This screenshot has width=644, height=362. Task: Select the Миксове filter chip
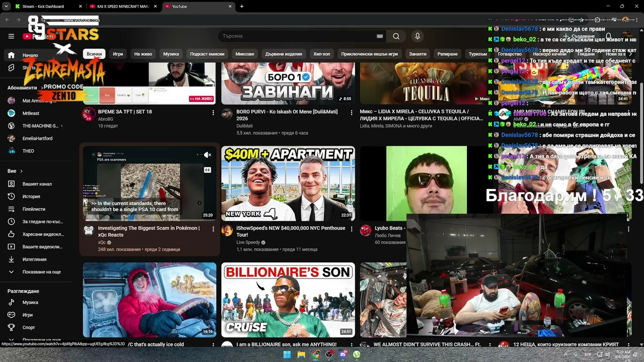[245, 54]
